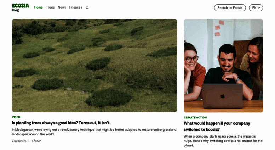
Task: Open 'What would happen if your company switched' headline
Action: pyautogui.click(x=217, y=127)
